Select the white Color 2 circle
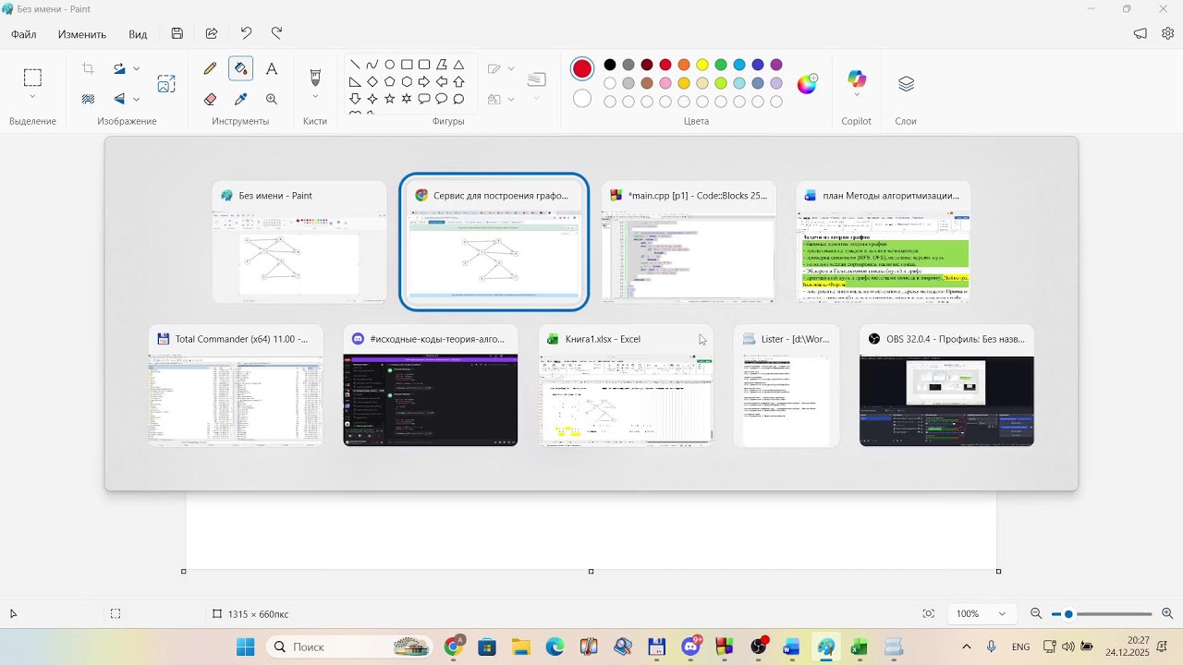This screenshot has height=665, width=1183. click(582, 98)
